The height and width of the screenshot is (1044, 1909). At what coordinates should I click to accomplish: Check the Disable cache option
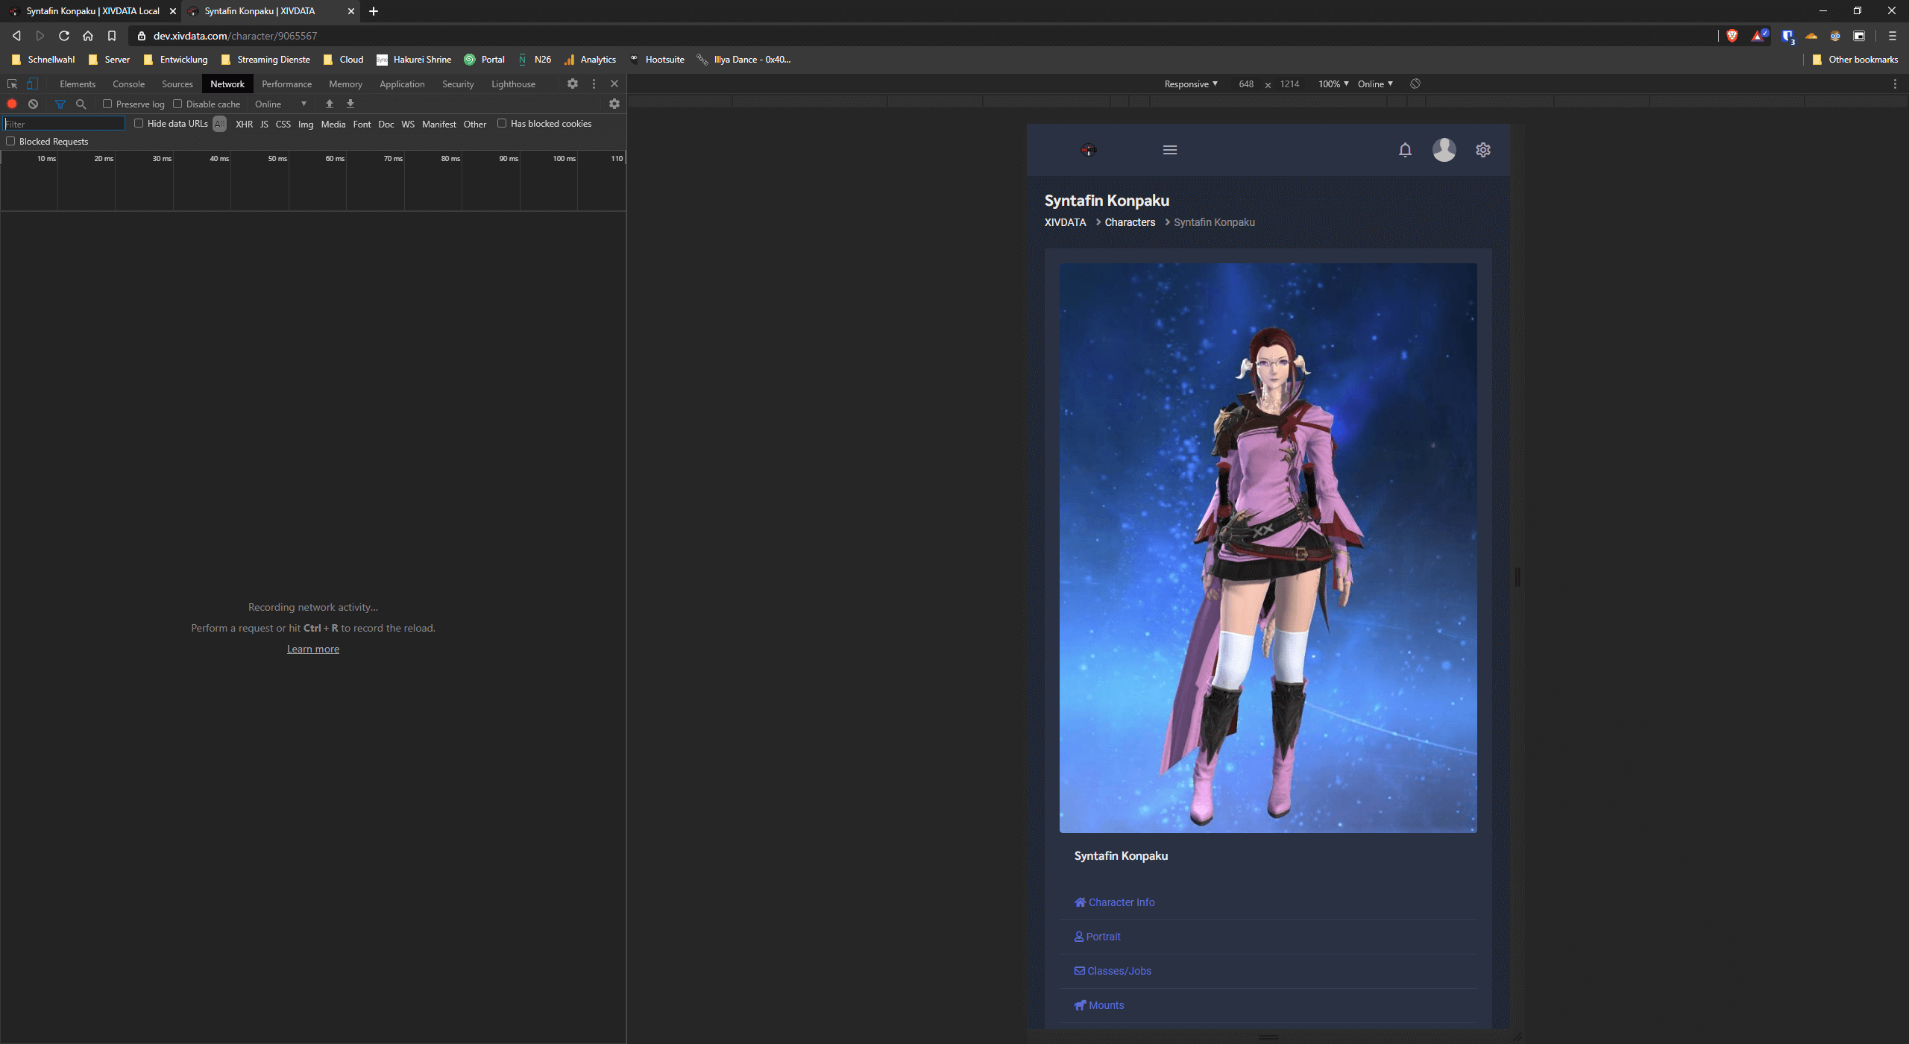177,104
